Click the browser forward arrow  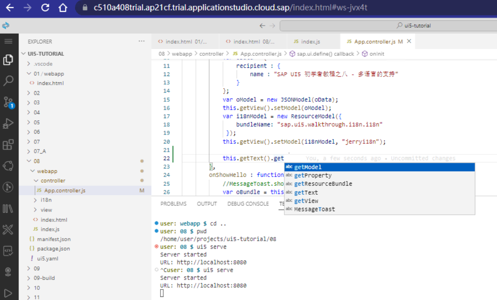pyautogui.click(x=27, y=8)
